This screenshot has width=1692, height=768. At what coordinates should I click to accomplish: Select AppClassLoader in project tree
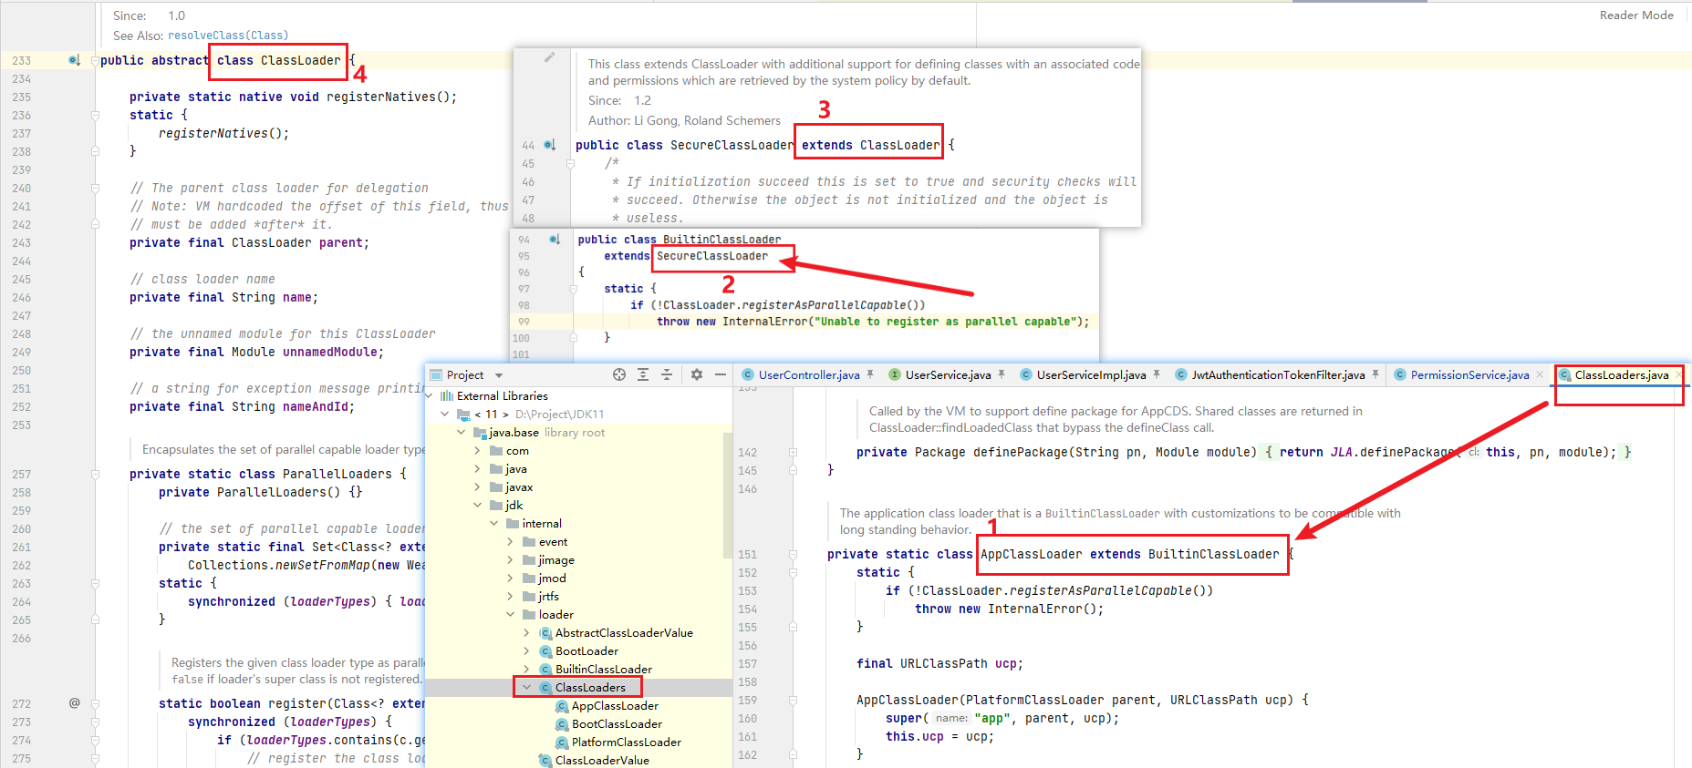(615, 706)
